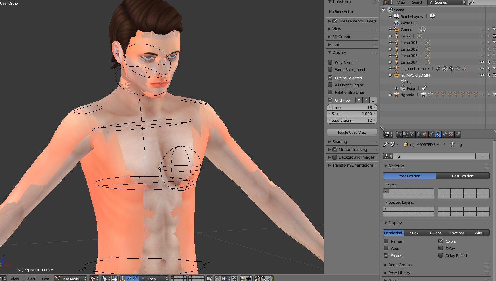Screen dimensions: 496x281
Task: Enable the Names checkbox in armature Display
Action: coord(386,241)
